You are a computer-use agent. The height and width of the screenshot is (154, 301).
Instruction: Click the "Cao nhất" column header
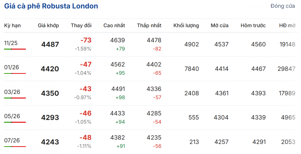114,25
